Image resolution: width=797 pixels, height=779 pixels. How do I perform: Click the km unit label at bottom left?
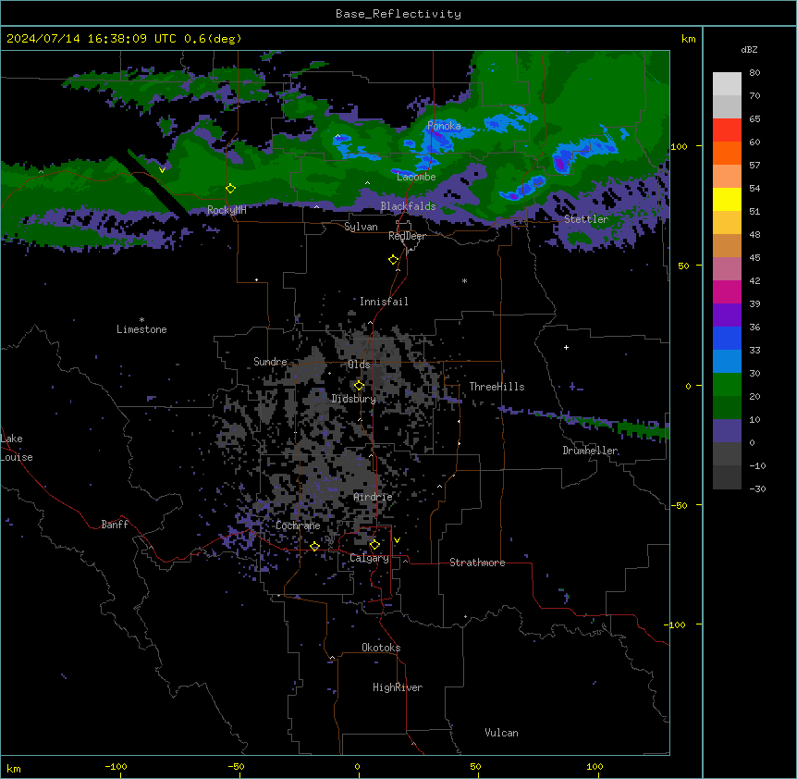click(x=14, y=768)
